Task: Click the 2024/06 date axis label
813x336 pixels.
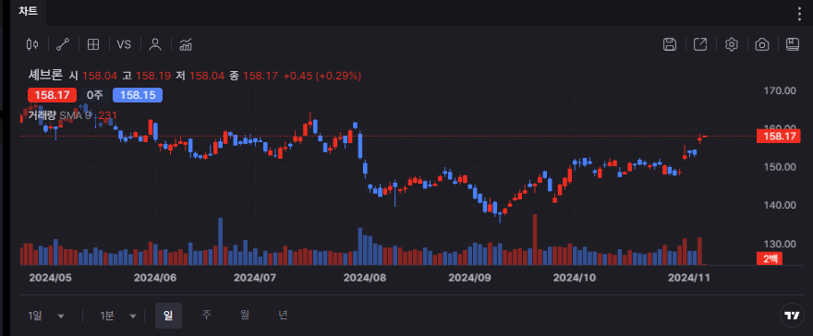Action: pos(155,278)
